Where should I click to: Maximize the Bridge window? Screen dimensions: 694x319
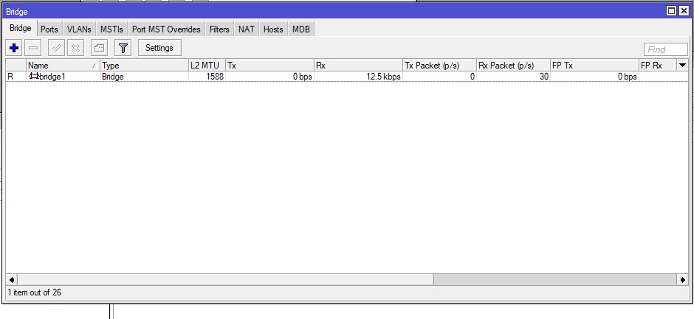(672, 11)
